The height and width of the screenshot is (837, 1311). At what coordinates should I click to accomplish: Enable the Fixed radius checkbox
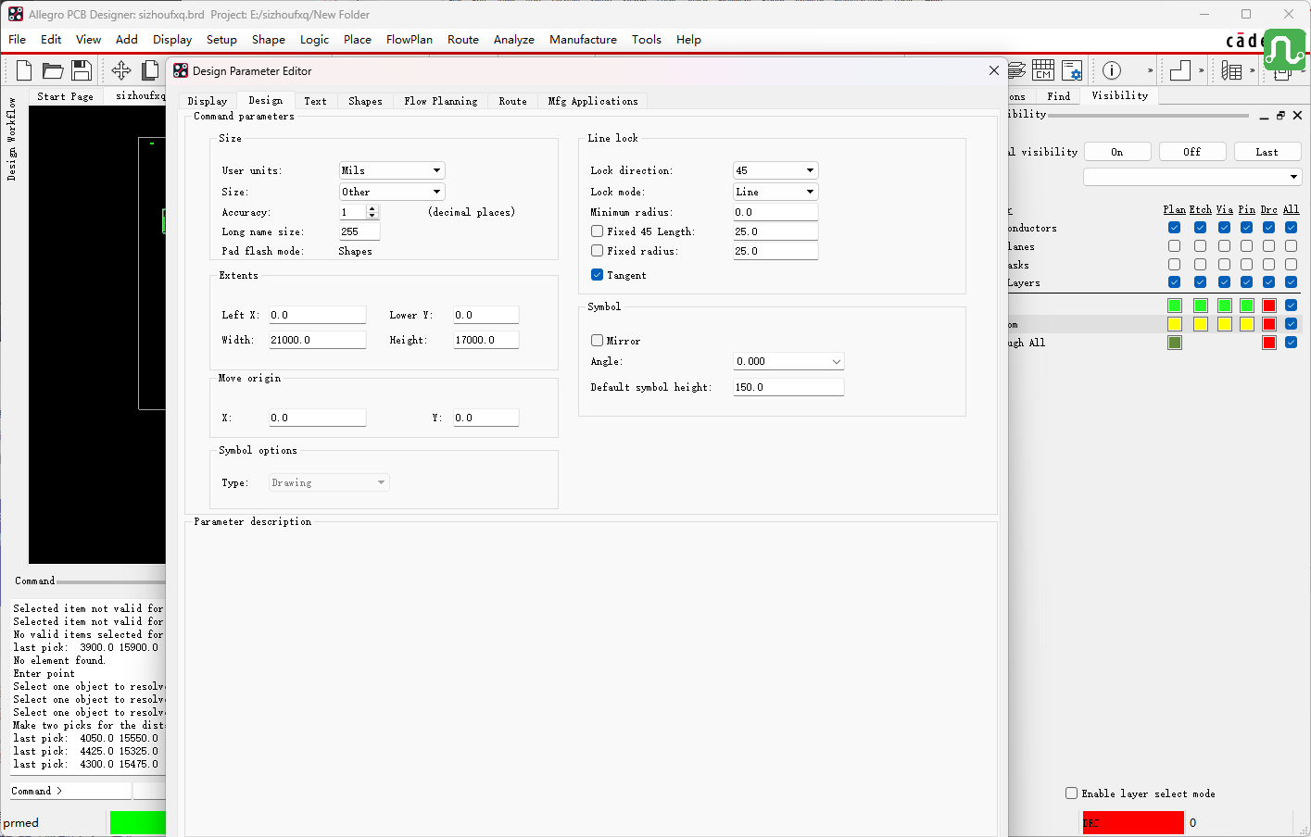point(597,251)
